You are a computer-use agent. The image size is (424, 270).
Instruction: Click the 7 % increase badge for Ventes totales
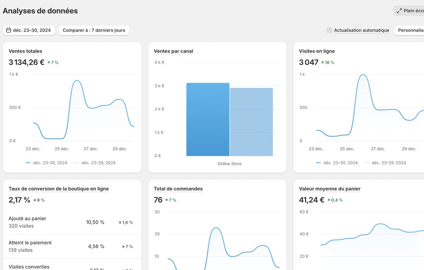(53, 63)
